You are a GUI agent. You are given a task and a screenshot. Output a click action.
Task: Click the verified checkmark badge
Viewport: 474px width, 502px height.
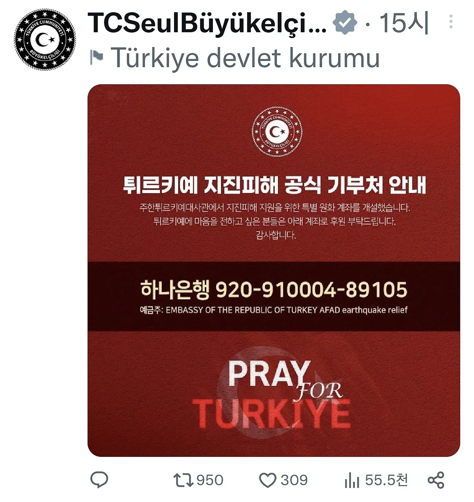[345, 23]
